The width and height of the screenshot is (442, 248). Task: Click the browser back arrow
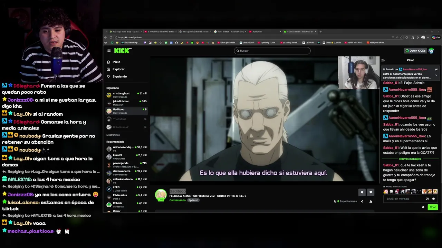[106, 37]
